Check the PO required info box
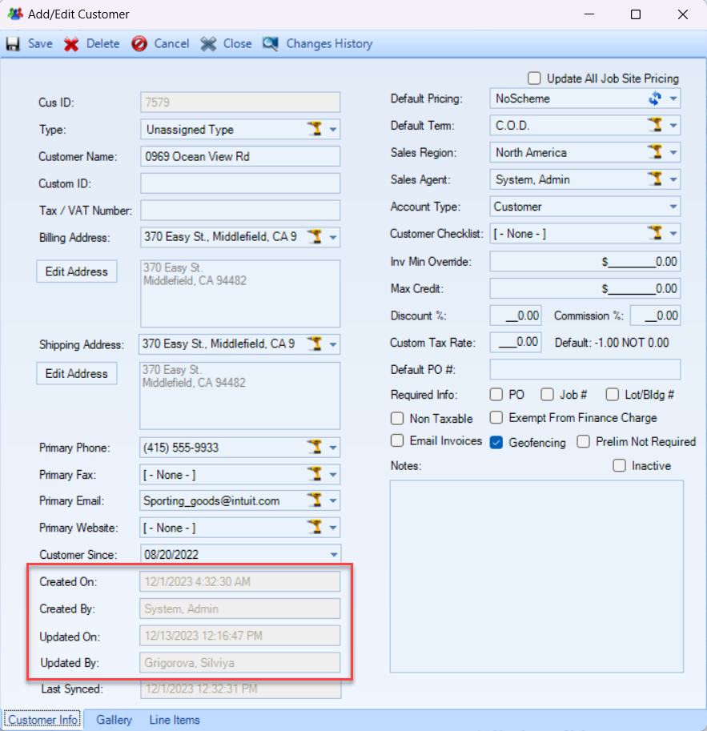This screenshot has width=707, height=731. pyautogui.click(x=496, y=395)
